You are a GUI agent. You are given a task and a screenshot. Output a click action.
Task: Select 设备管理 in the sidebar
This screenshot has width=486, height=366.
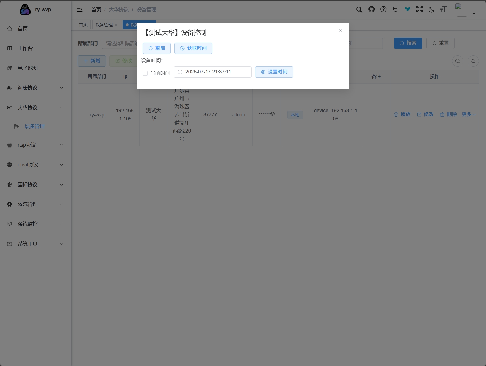[x=34, y=126]
